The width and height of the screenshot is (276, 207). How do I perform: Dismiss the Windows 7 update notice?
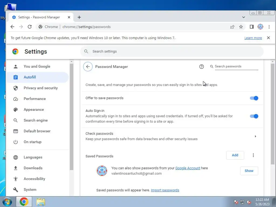coord(268,38)
